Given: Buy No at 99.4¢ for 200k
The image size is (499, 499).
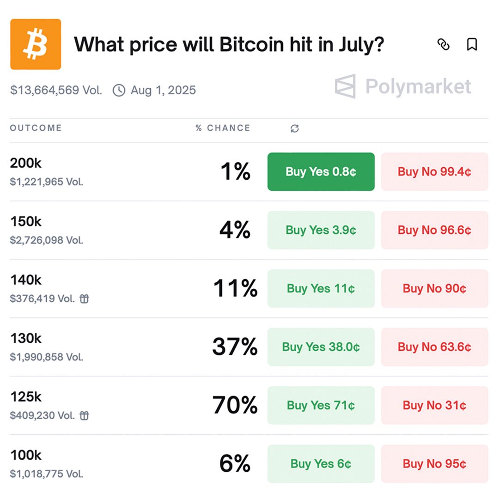Looking at the screenshot, I should 434,171.
